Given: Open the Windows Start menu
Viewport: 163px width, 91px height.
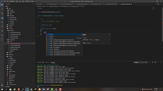Looking at the screenshot, I should coord(2,89).
